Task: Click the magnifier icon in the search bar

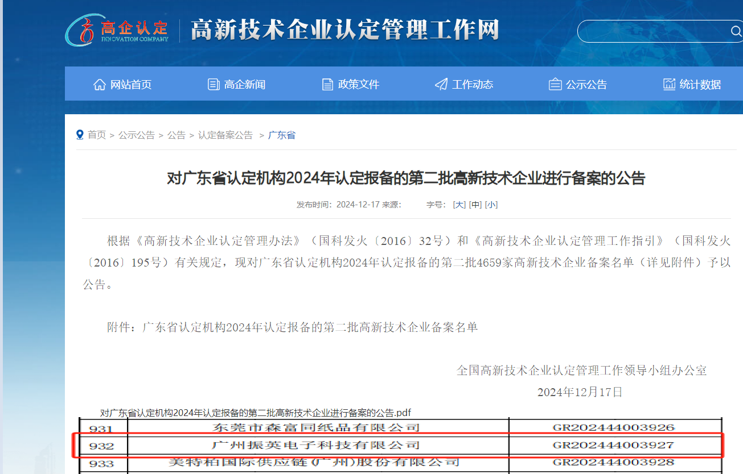Action: [736, 31]
